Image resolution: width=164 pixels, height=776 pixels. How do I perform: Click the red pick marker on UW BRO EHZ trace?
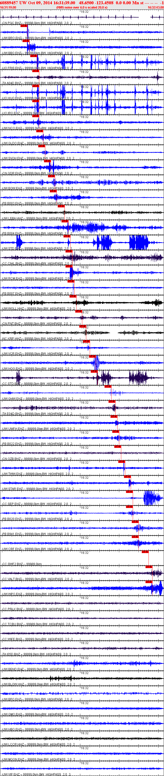coord(24,26)
